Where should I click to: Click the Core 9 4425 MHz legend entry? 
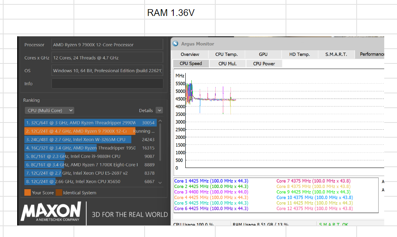314,192
